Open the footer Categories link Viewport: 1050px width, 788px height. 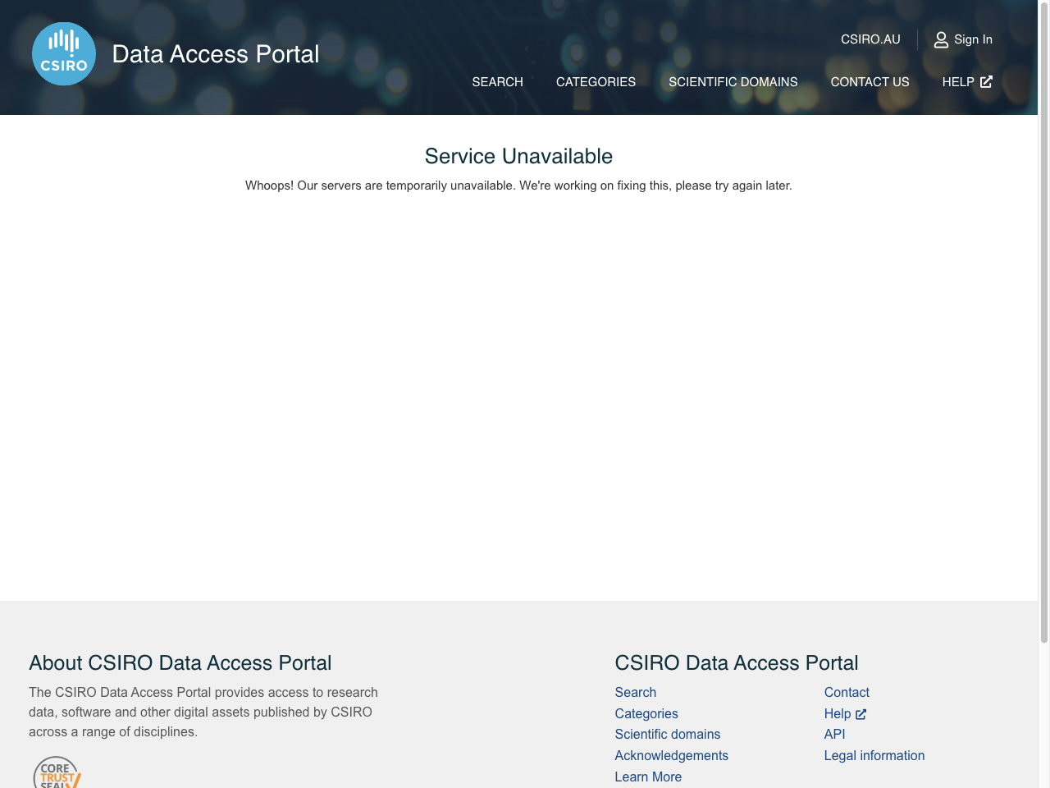[x=646, y=714]
